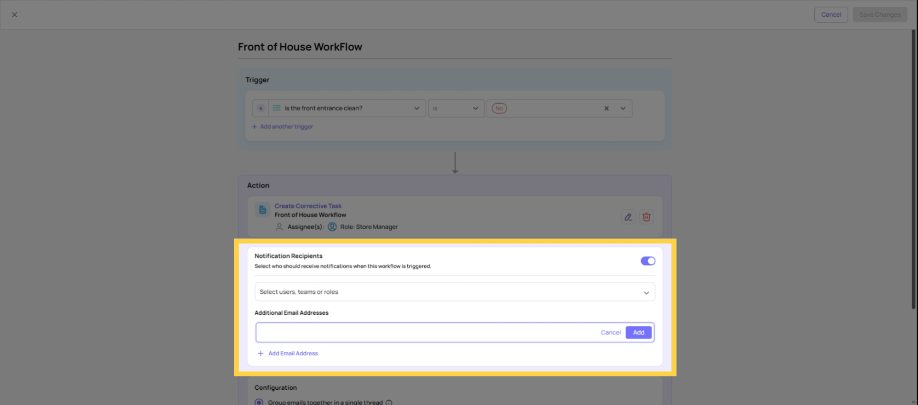Viewport: 918px width, 405px height.
Task: Click the info icon beside the group emails option
Action: pyautogui.click(x=389, y=403)
